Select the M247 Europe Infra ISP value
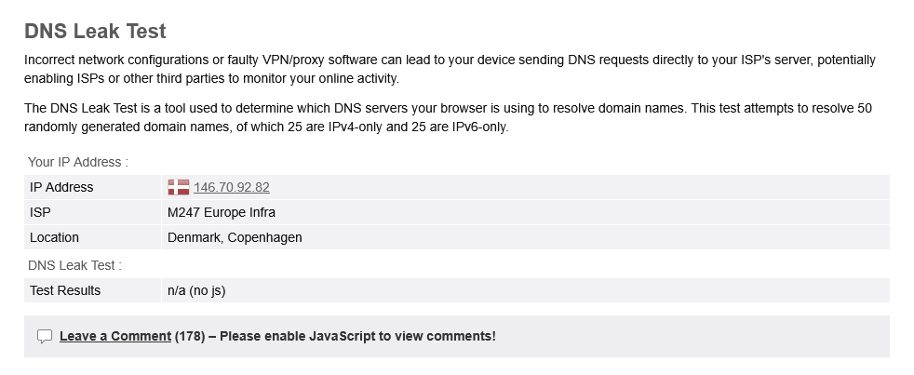 (221, 212)
